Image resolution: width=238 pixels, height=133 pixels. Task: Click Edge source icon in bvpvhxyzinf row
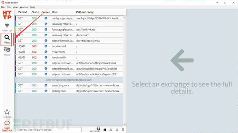point(46,46)
